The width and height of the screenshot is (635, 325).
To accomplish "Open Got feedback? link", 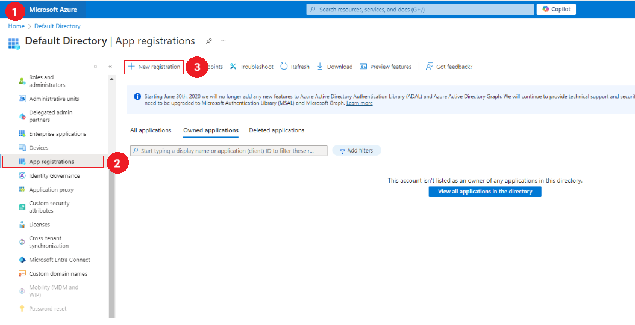I will pyautogui.click(x=449, y=67).
